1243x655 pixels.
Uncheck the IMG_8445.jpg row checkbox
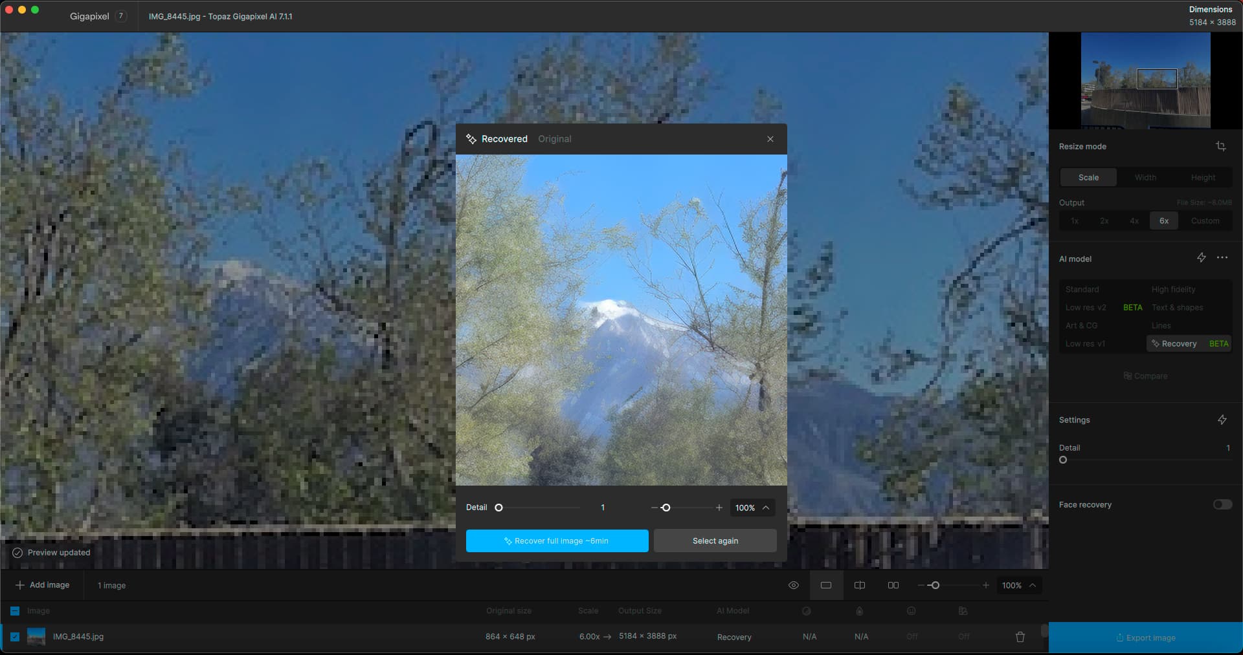coord(15,637)
